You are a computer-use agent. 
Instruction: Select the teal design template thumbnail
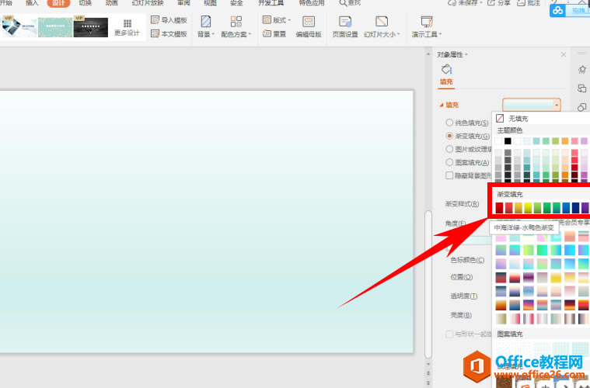click(55, 26)
